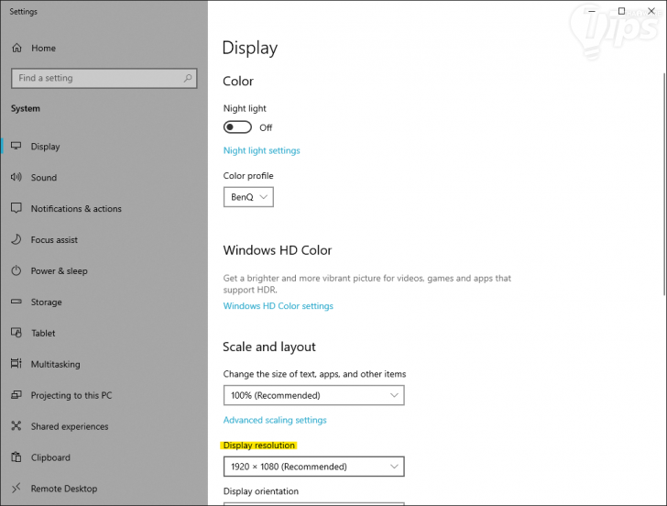Click the Multitasking icon
Image resolution: width=667 pixels, height=506 pixels.
click(x=16, y=365)
